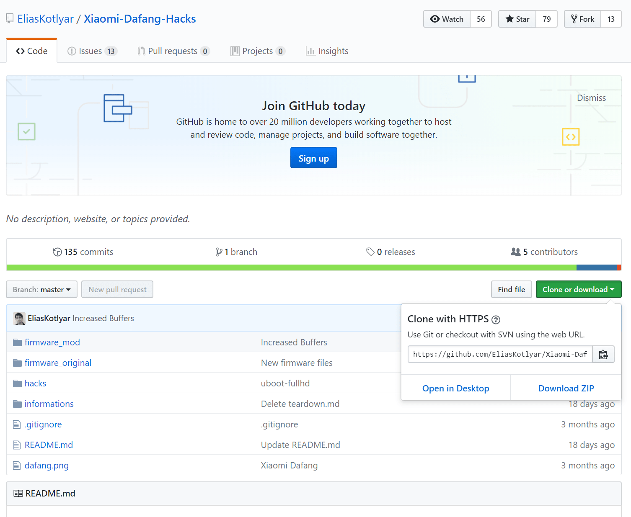Click the contributors people icon

[x=516, y=252]
